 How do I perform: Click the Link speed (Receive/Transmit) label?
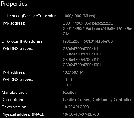[29, 16]
